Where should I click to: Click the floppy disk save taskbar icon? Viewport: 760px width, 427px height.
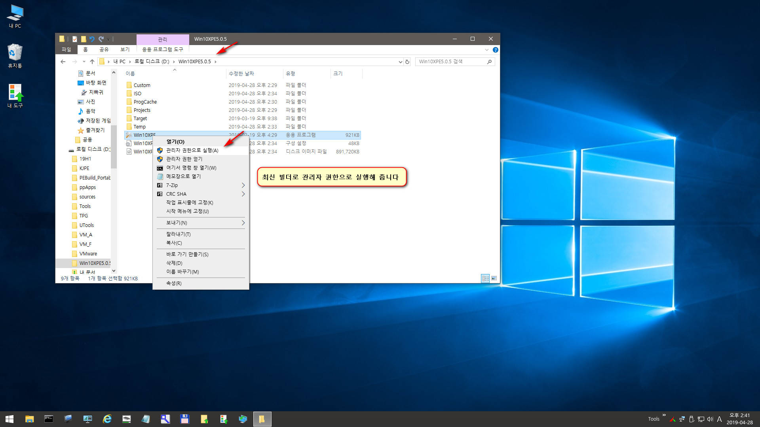point(184,419)
